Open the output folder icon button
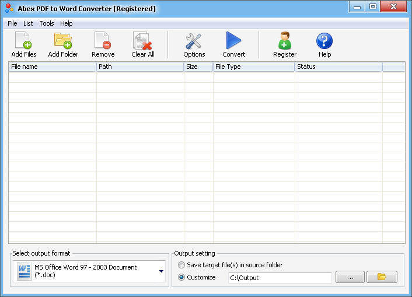The image size is (412, 297). click(382, 277)
